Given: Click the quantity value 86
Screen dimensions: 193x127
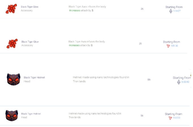Looking at the screenshot, I should coord(149,80).
